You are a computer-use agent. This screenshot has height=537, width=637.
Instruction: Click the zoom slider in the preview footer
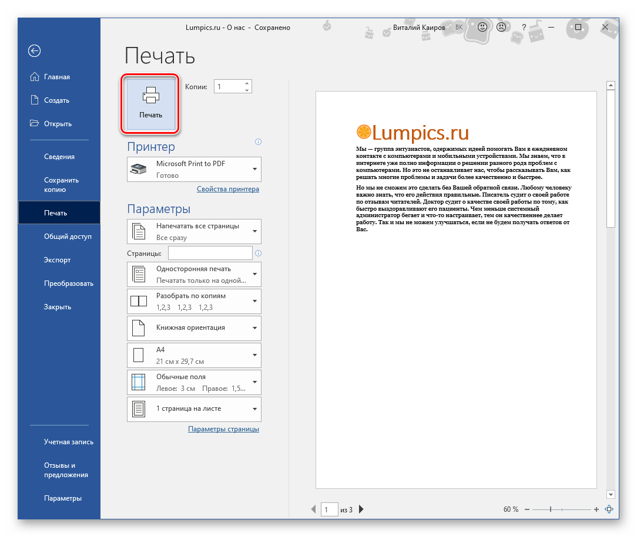(x=551, y=509)
